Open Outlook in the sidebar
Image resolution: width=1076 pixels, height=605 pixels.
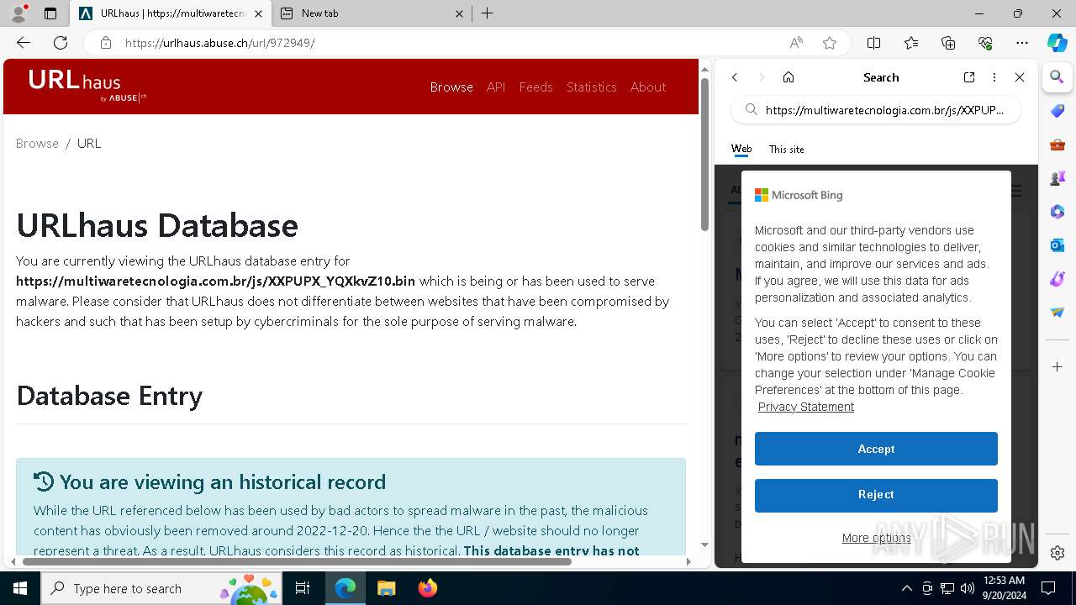tap(1058, 245)
